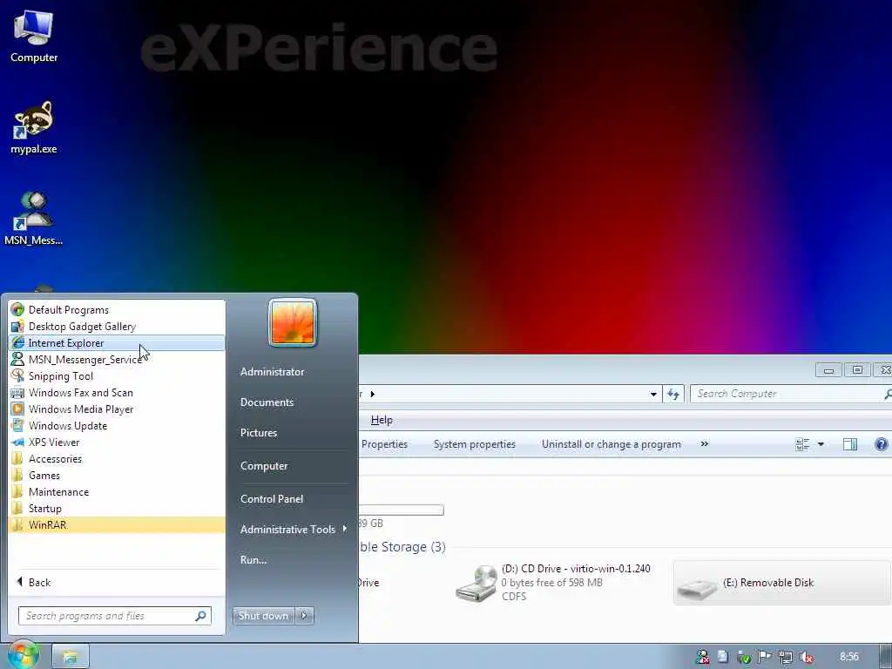
Task: Start MSN_Messenger_Service from program list
Action: pyautogui.click(x=117, y=360)
